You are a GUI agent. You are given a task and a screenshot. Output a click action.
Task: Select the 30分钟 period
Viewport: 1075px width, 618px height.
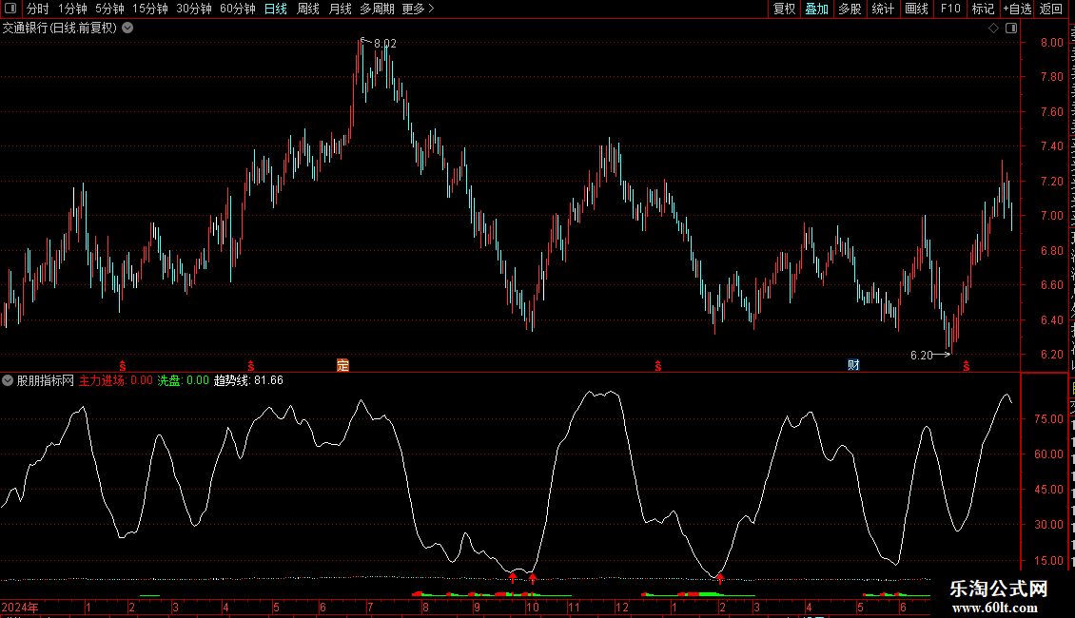point(194,9)
